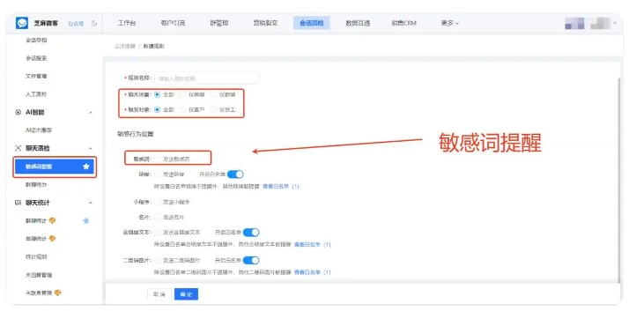Click the 确定 button
Viewport: 629px width, 319px height.
click(186, 294)
